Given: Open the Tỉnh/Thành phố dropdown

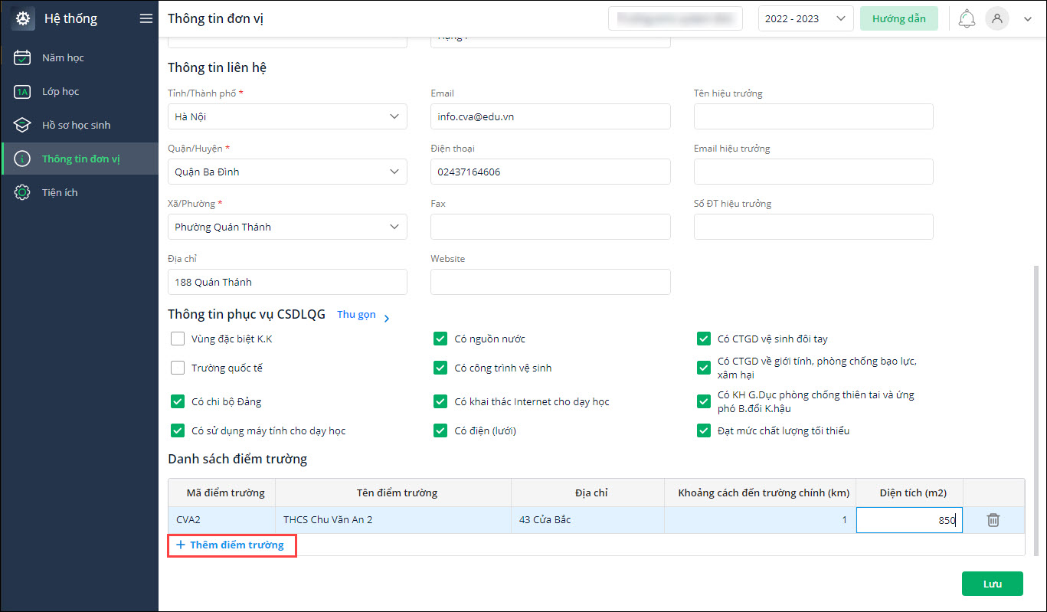Looking at the screenshot, I should [287, 116].
